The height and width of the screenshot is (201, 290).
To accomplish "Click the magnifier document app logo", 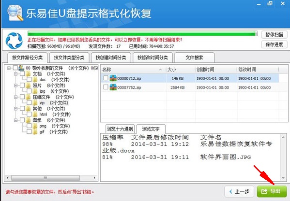I will tap(15, 13).
